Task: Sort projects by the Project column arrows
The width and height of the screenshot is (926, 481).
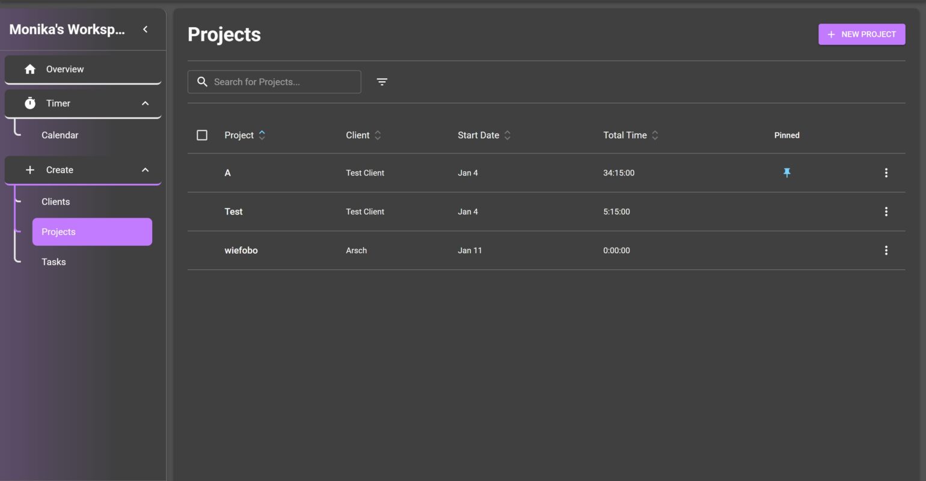Action: click(262, 135)
